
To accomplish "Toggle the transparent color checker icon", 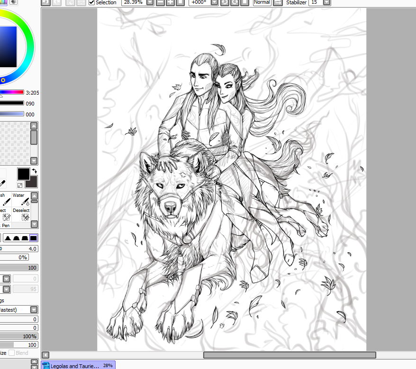I will tap(20, 185).
